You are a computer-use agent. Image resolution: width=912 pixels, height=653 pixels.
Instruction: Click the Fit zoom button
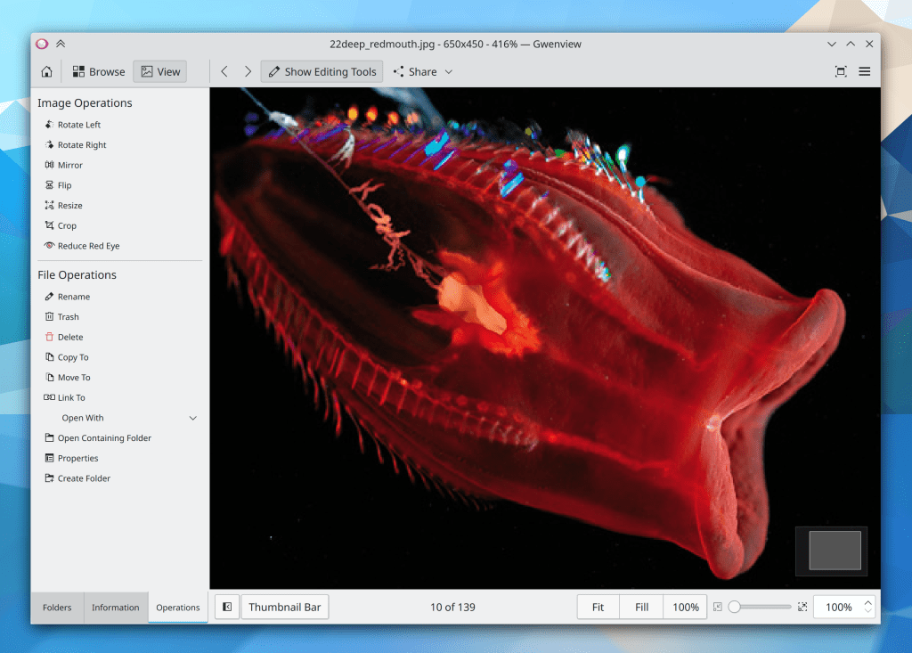(598, 608)
